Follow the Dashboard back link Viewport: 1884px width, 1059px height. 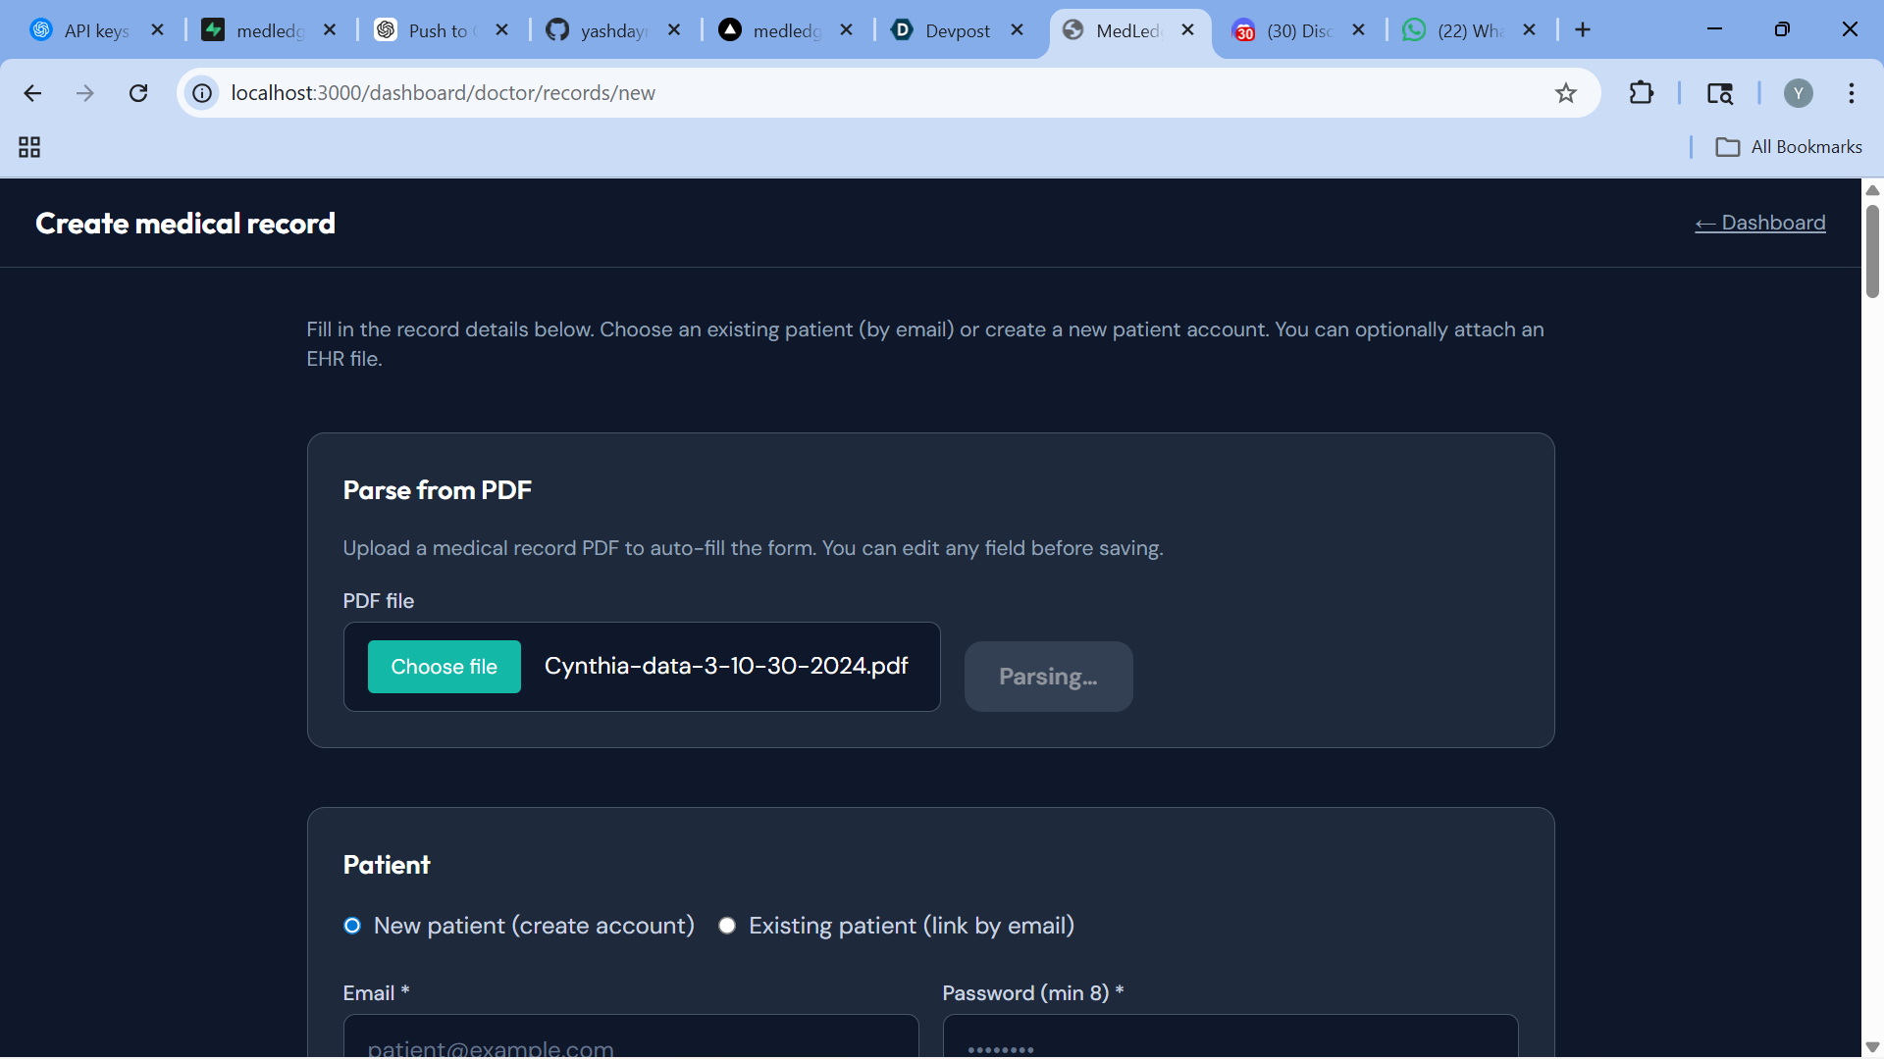[x=1760, y=223]
